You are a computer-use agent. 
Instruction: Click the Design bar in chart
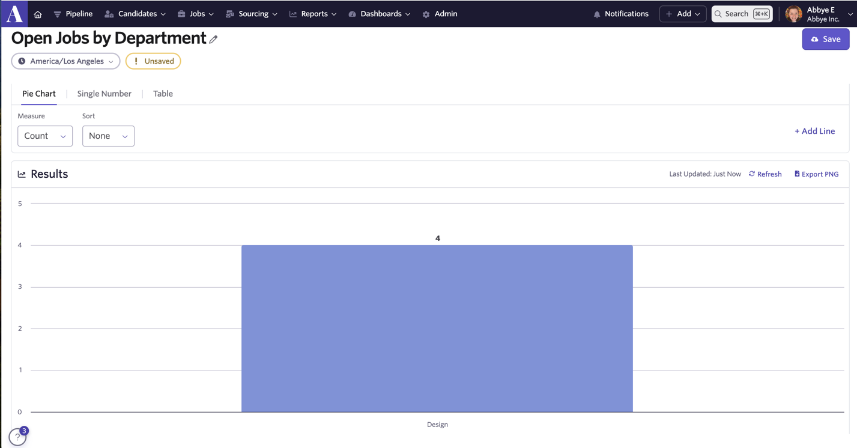tap(437, 328)
